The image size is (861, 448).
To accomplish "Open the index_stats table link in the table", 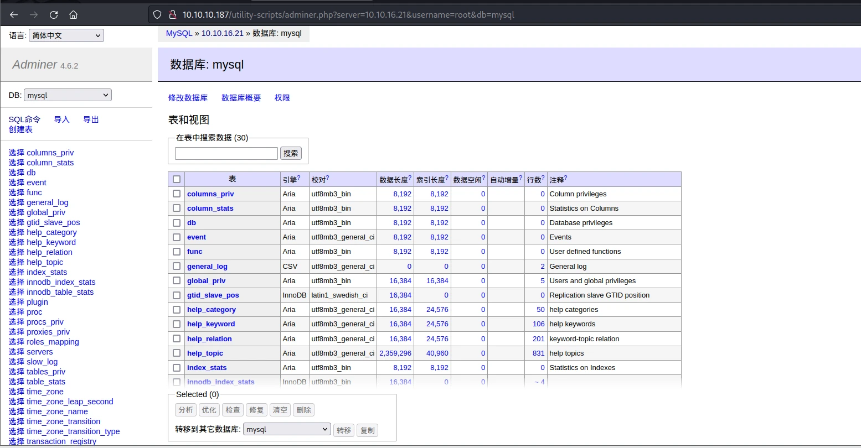I will [x=207, y=367].
